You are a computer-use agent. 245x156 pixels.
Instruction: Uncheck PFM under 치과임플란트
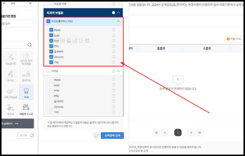[x=51, y=41]
